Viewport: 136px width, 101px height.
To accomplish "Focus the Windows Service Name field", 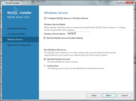I will pos(78,33).
